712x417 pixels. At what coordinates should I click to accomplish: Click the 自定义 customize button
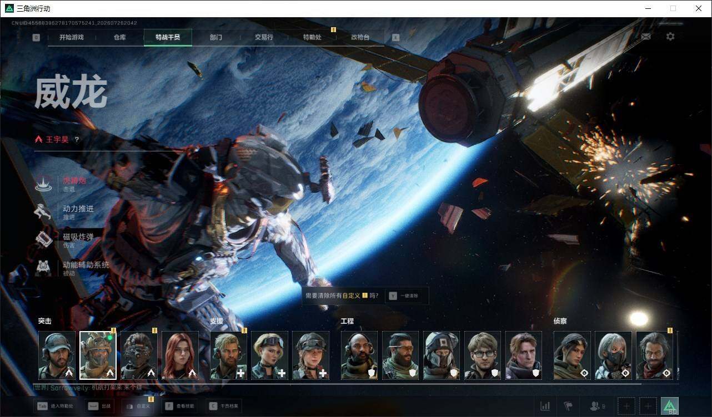point(138,406)
